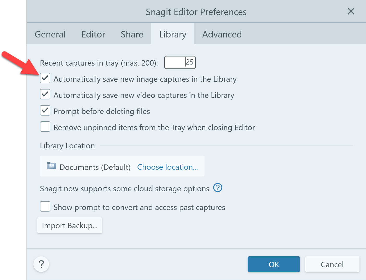This screenshot has width=366, height=280.
Task: Check Show prompt to convert past captures
Action: pyautogui.click(x=45, y=207)
